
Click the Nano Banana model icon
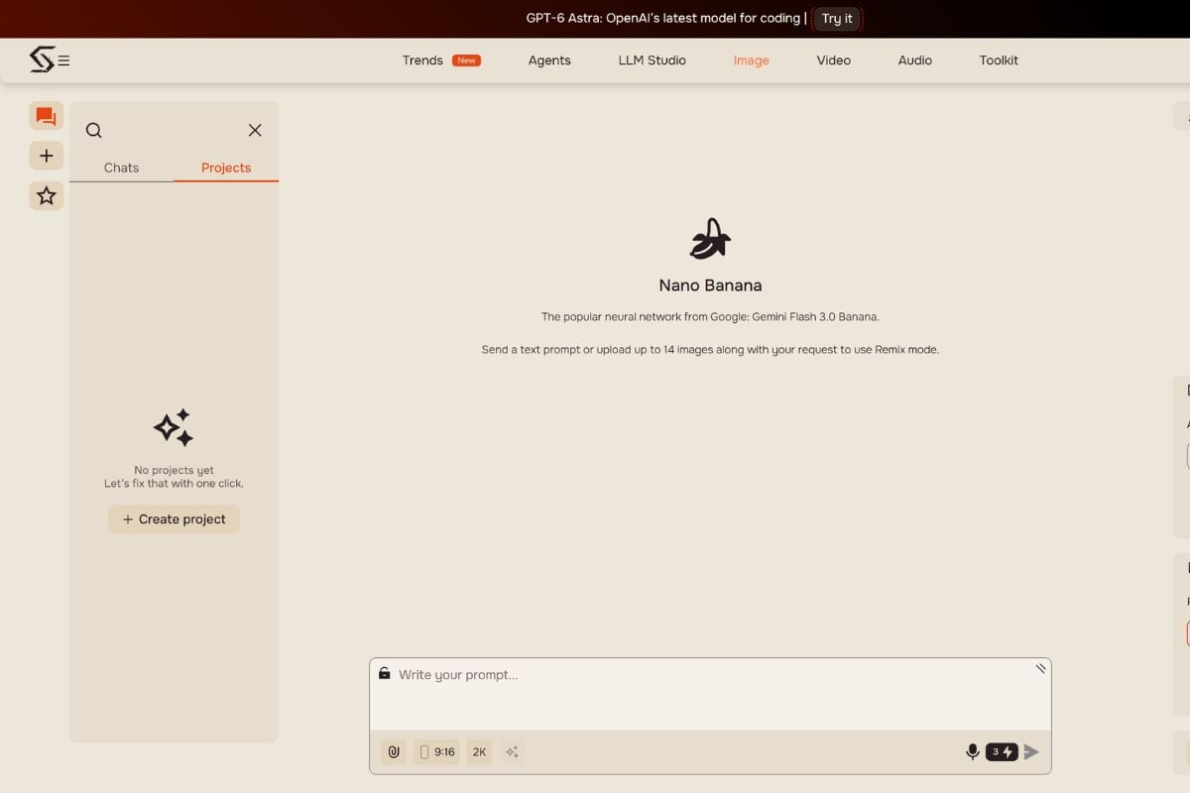coord(710,239)
